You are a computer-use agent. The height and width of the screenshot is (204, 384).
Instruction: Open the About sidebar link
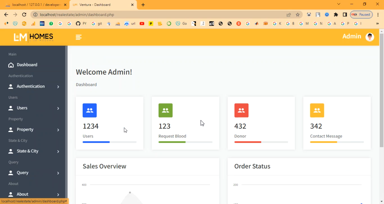click(23, 194)
